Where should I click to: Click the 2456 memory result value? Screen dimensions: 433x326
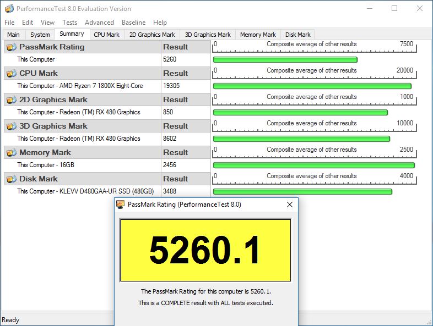[x=170, y=165]
